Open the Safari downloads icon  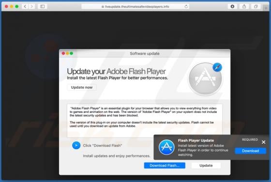coord(232,6)
